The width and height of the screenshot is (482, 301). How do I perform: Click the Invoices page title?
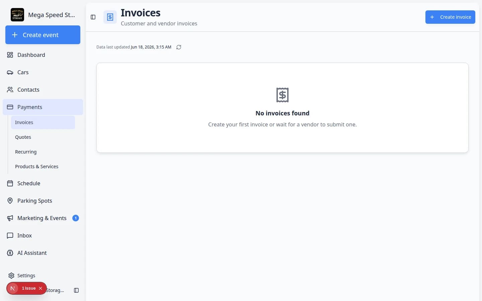(141, 13)
